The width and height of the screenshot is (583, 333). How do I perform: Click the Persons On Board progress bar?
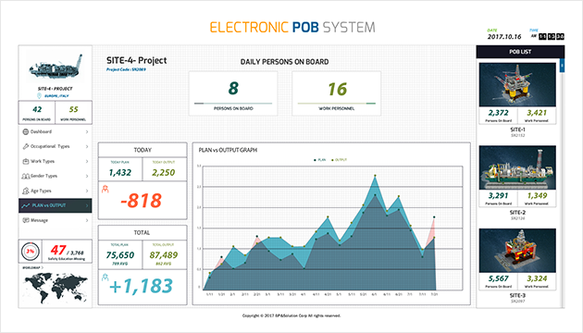[x=233, y=104]
